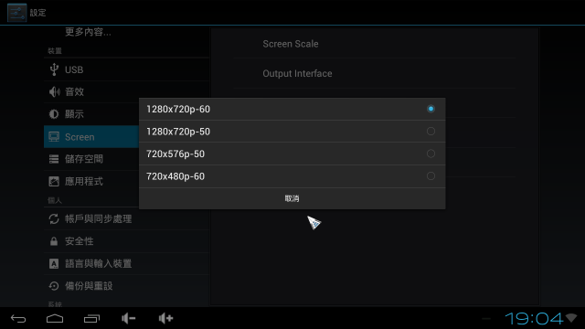The width and height of the screenshot is (585, 329).
Task: Open the 帳戶與同步處理 accounts entry
Action: 99,219
